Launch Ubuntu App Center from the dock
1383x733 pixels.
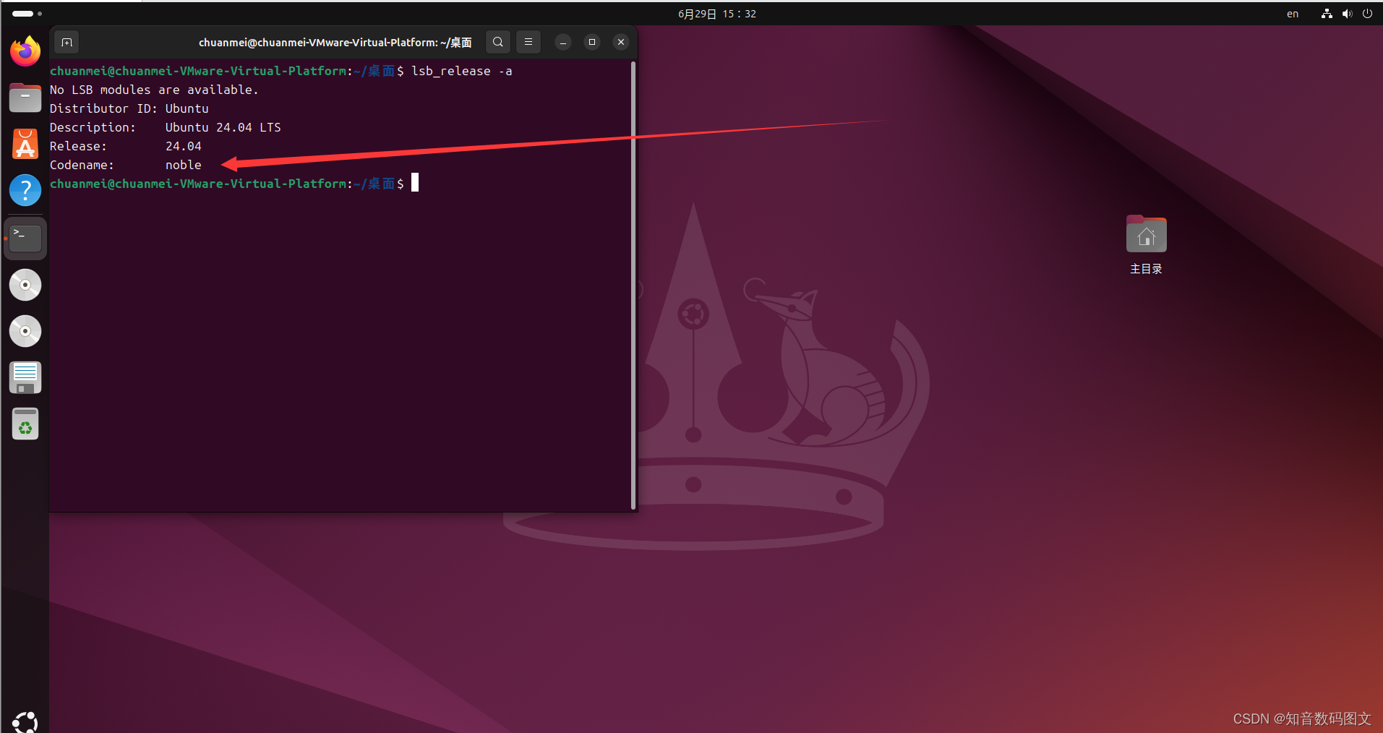(x=25, y=144)
